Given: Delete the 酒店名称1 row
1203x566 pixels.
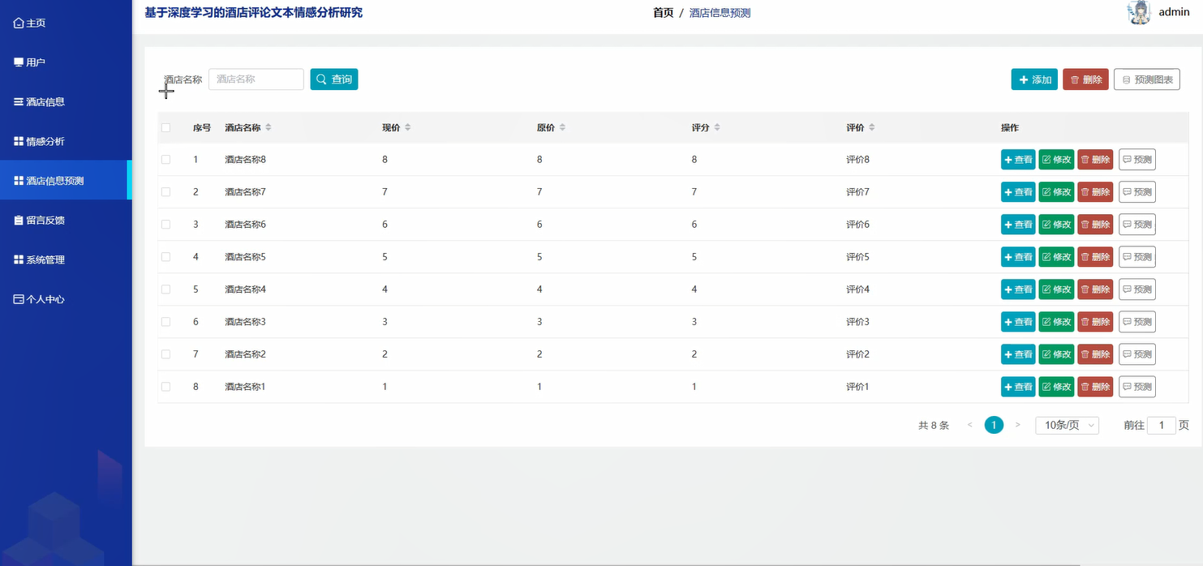Looking at the screenshot, I should tap(1095, 387).
